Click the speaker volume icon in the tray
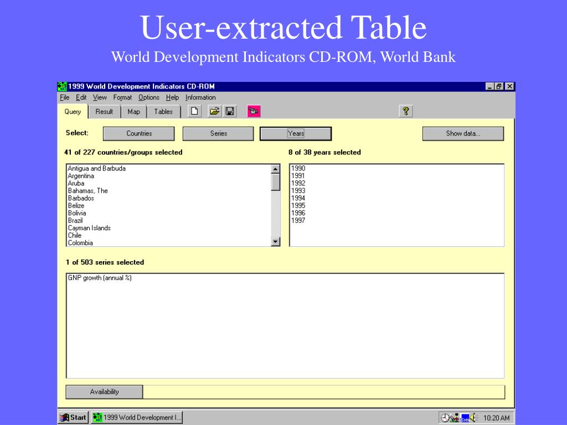Screen dimensions: 567x425 point(474,418)
